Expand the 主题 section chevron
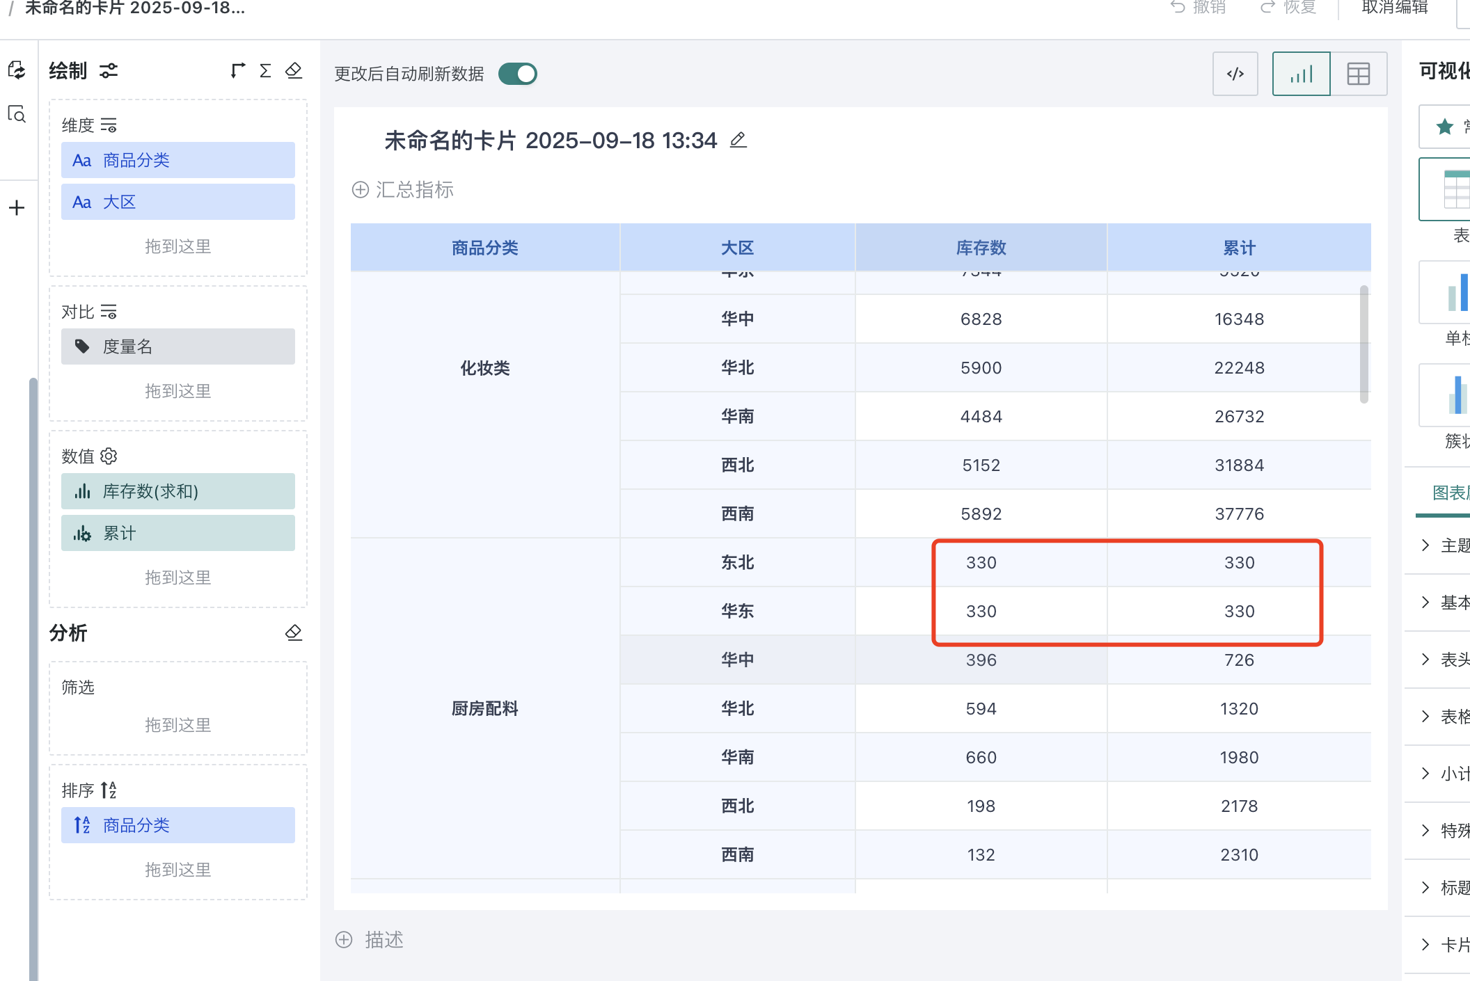Viewport: 1470px width, 981px height. pyautogui.click(x=1425, y=545)
